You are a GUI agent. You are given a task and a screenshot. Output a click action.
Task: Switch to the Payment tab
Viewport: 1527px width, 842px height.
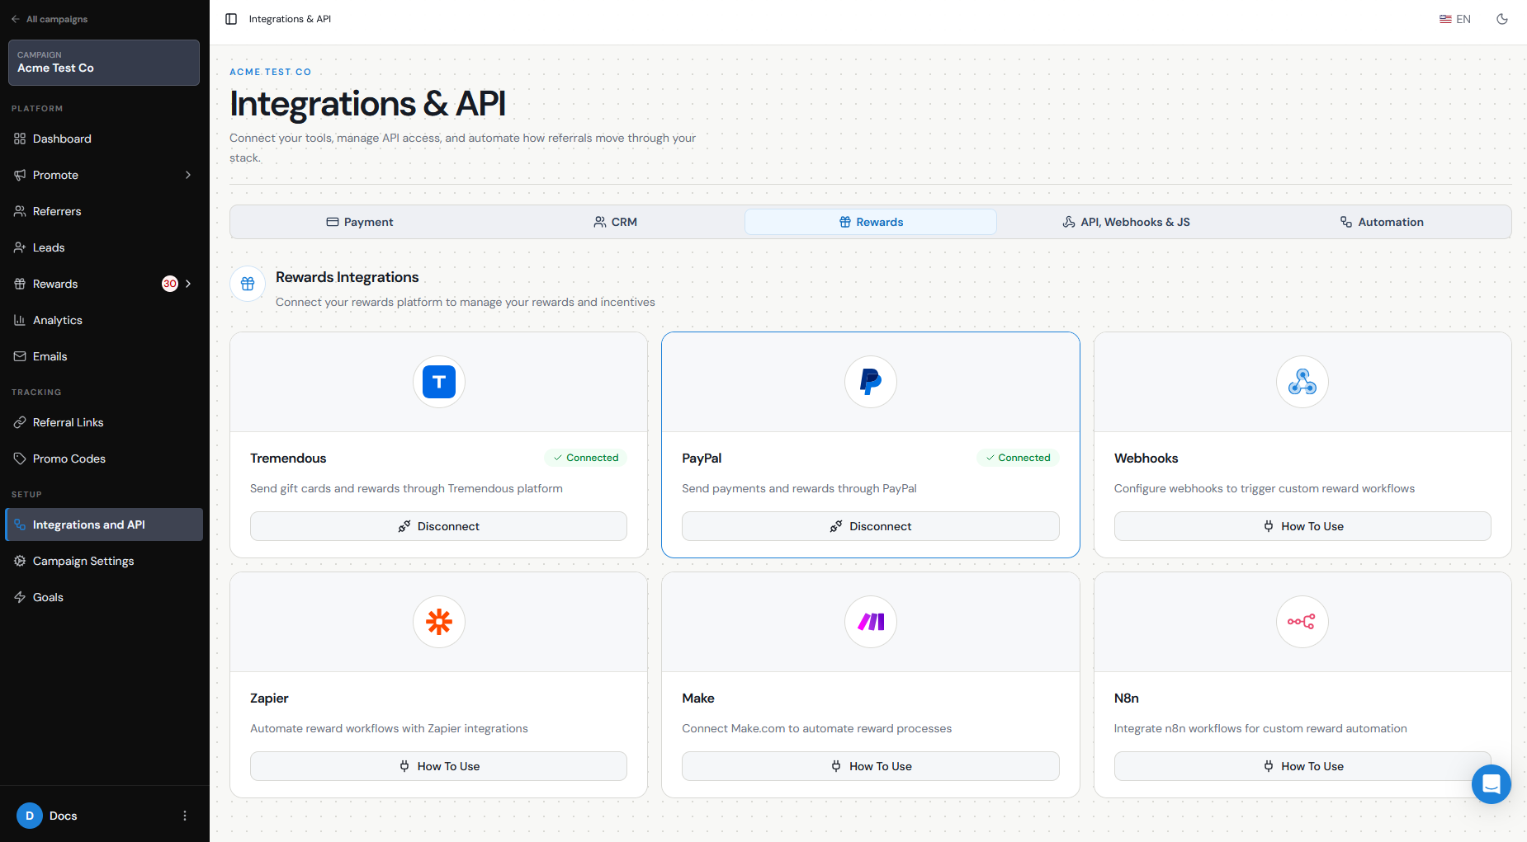[360, 222]
